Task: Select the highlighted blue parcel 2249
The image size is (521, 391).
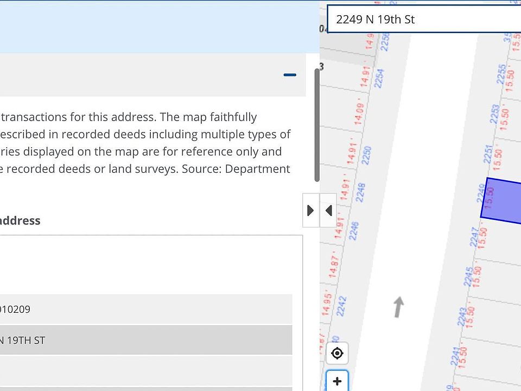Action: (501, 200)
